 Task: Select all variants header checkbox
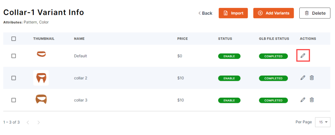(x=14, y=39)
